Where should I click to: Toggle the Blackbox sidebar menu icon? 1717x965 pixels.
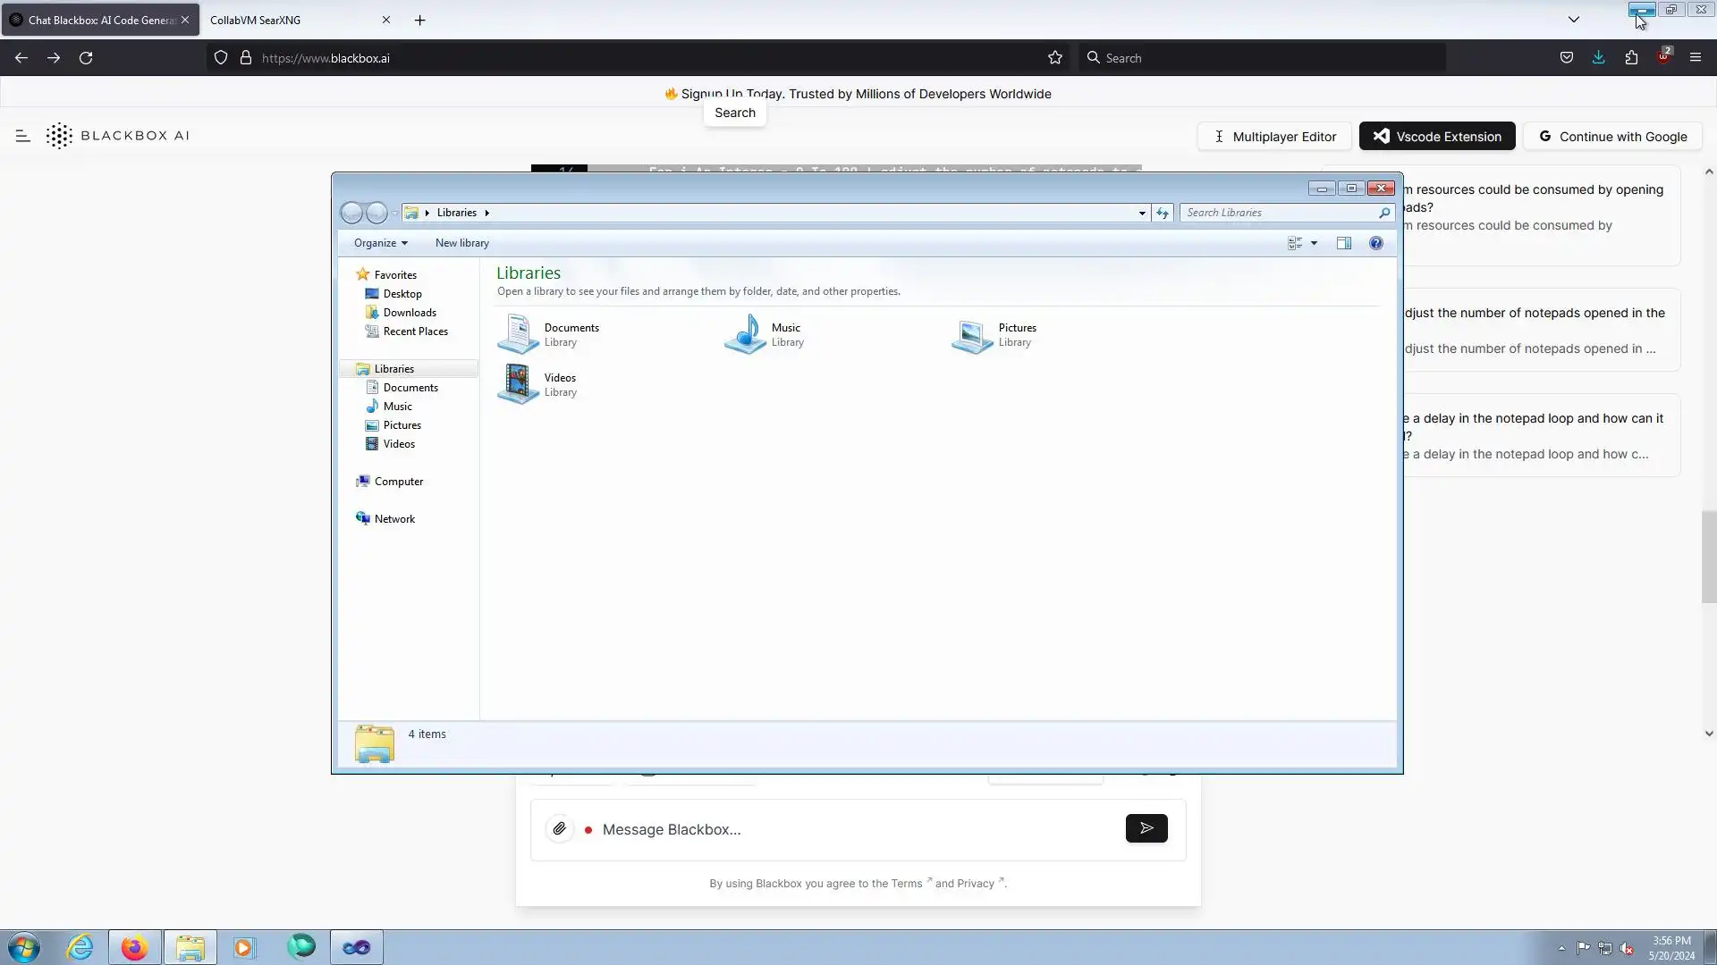pyautogui.click(x=23, y=136)
